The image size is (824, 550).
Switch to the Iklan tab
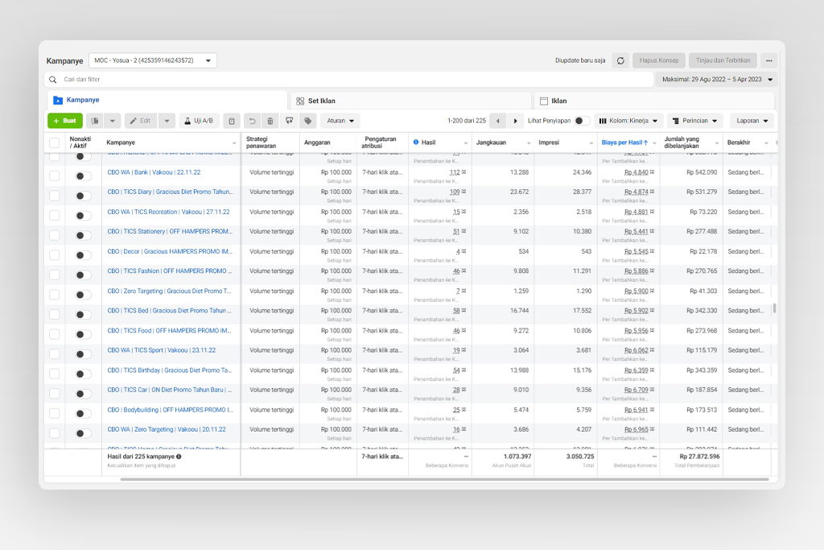558,101
